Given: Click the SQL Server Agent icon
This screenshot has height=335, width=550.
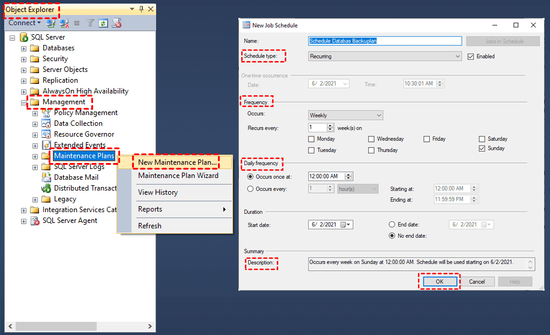Looking at the screenshot, I should 35,221.
